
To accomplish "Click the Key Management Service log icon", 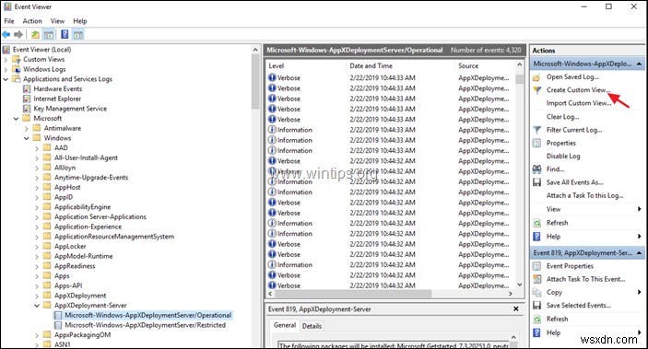I will pos(27,109).
